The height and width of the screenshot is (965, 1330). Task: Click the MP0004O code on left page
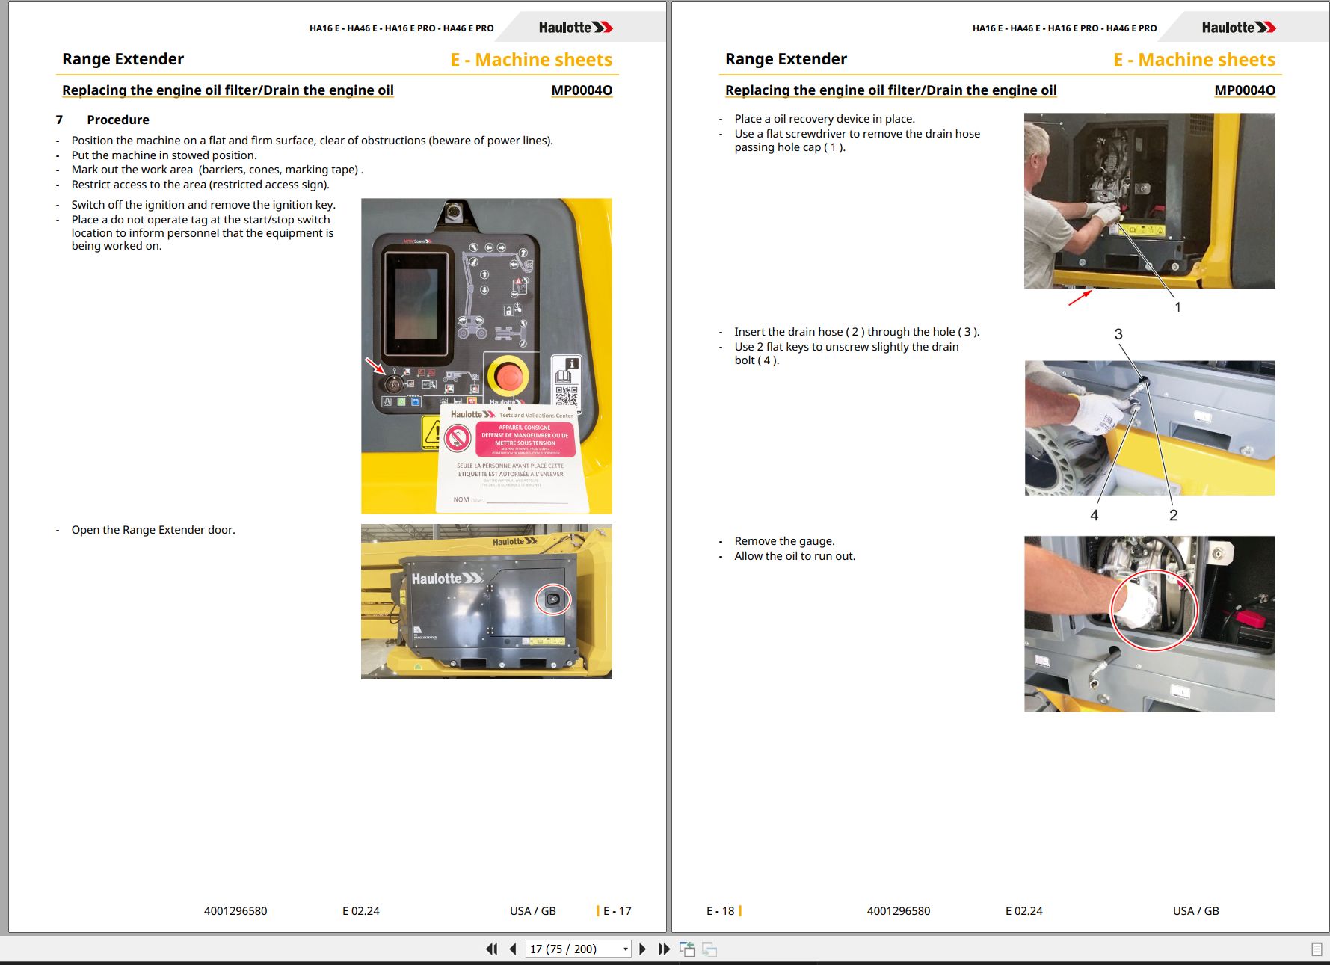[x=582, y=90]
